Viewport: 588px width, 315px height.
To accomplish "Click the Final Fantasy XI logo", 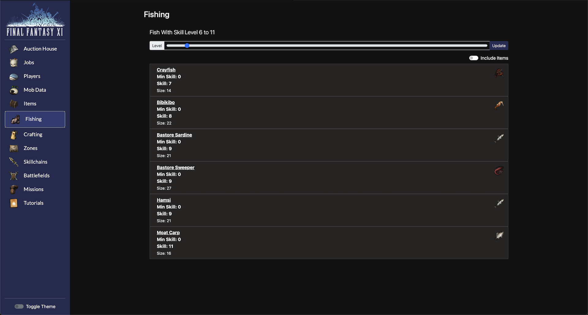I will point(35,20).
